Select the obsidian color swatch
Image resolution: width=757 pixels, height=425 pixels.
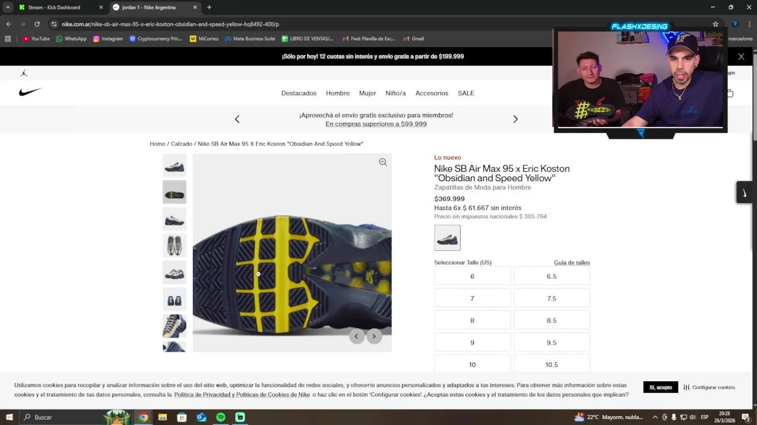tap(447, 237)
